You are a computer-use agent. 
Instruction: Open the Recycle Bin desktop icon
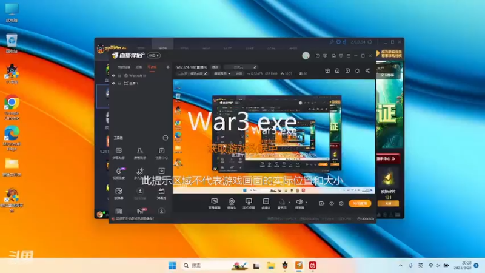[12, 43]
